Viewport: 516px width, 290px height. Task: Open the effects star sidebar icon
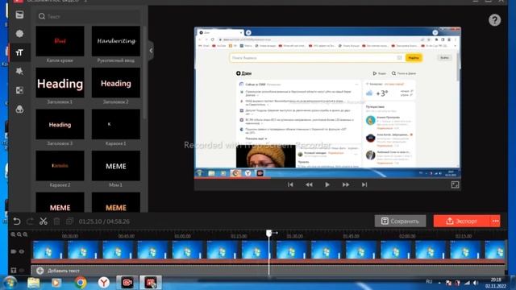19,72
